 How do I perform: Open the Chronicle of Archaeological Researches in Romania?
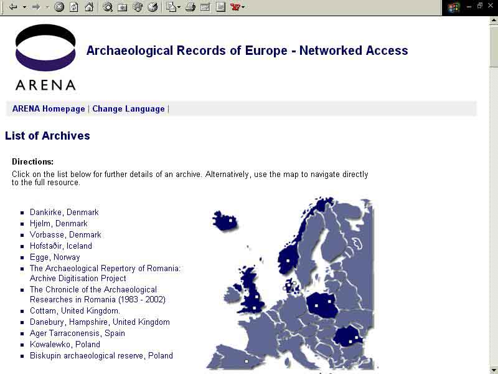[98, 294]
